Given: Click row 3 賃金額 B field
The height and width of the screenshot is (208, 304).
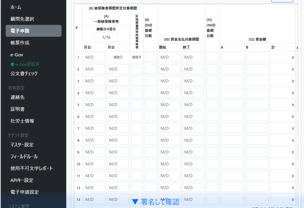Looking at the screenshot, I should tap(257, 81).
